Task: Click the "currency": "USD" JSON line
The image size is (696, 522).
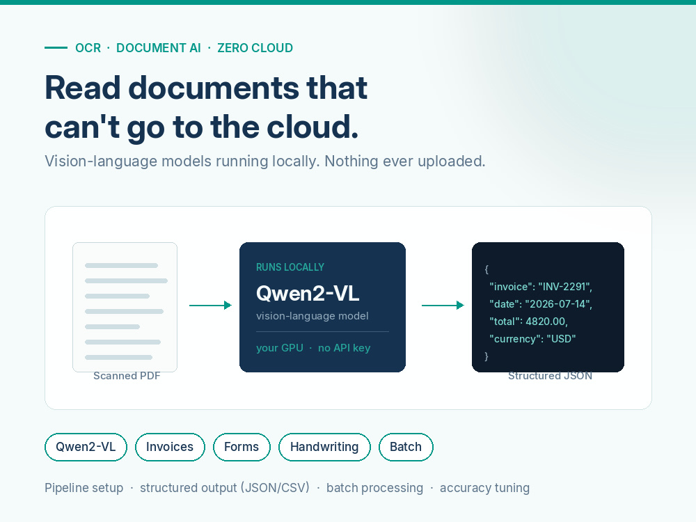Action: (532, 339)
